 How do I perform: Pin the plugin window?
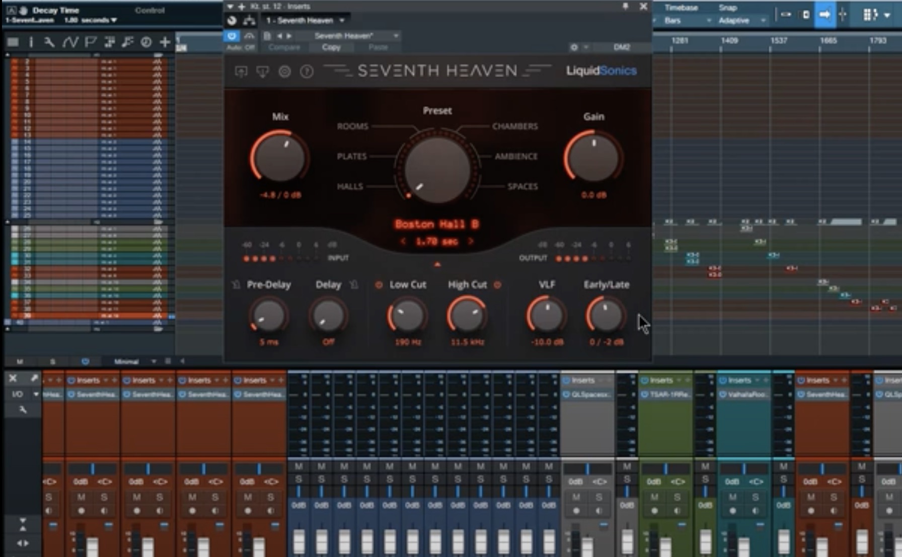625,7
